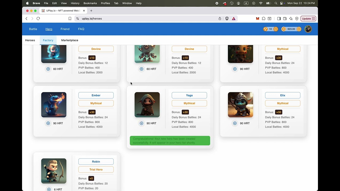340x191 pixels.
Task: Click plus icon beside Yaga's 90 HRT
Action: 142,123
